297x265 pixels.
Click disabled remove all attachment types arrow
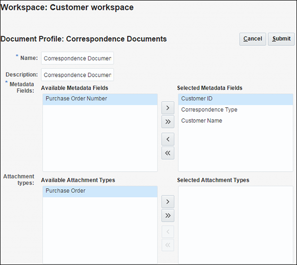[x=168, y=245]
